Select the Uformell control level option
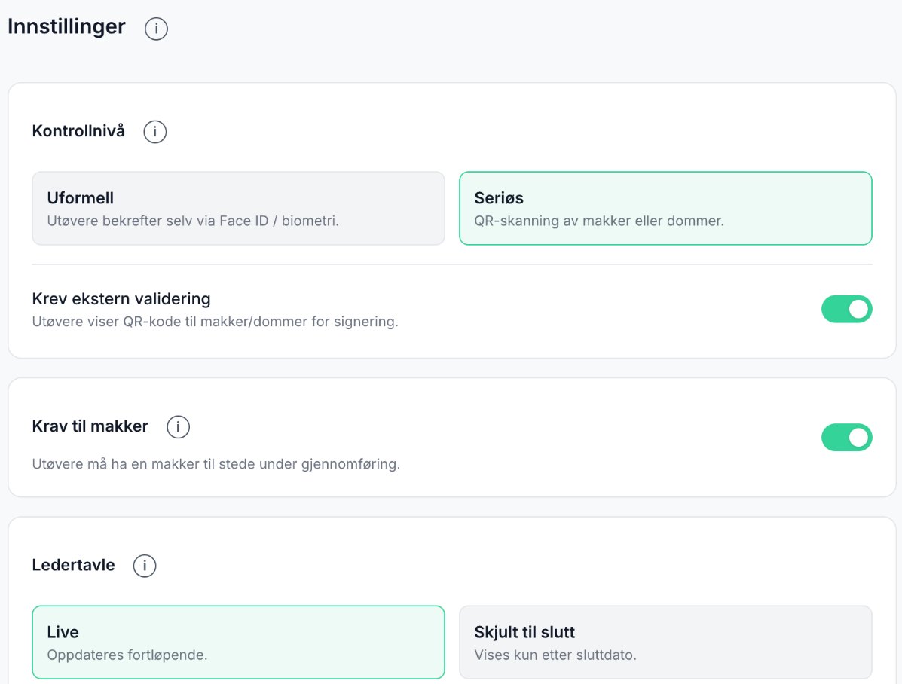Image resolution: width=902 pixels, height=684 pixels. (238, 208)
